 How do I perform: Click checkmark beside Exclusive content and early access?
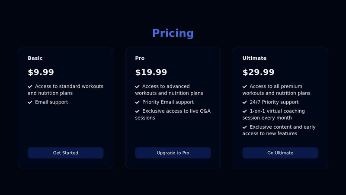tap(245, 127)
